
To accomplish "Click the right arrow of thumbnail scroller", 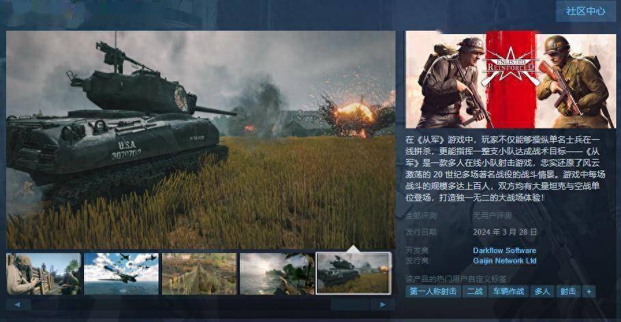I will point(383,304).
